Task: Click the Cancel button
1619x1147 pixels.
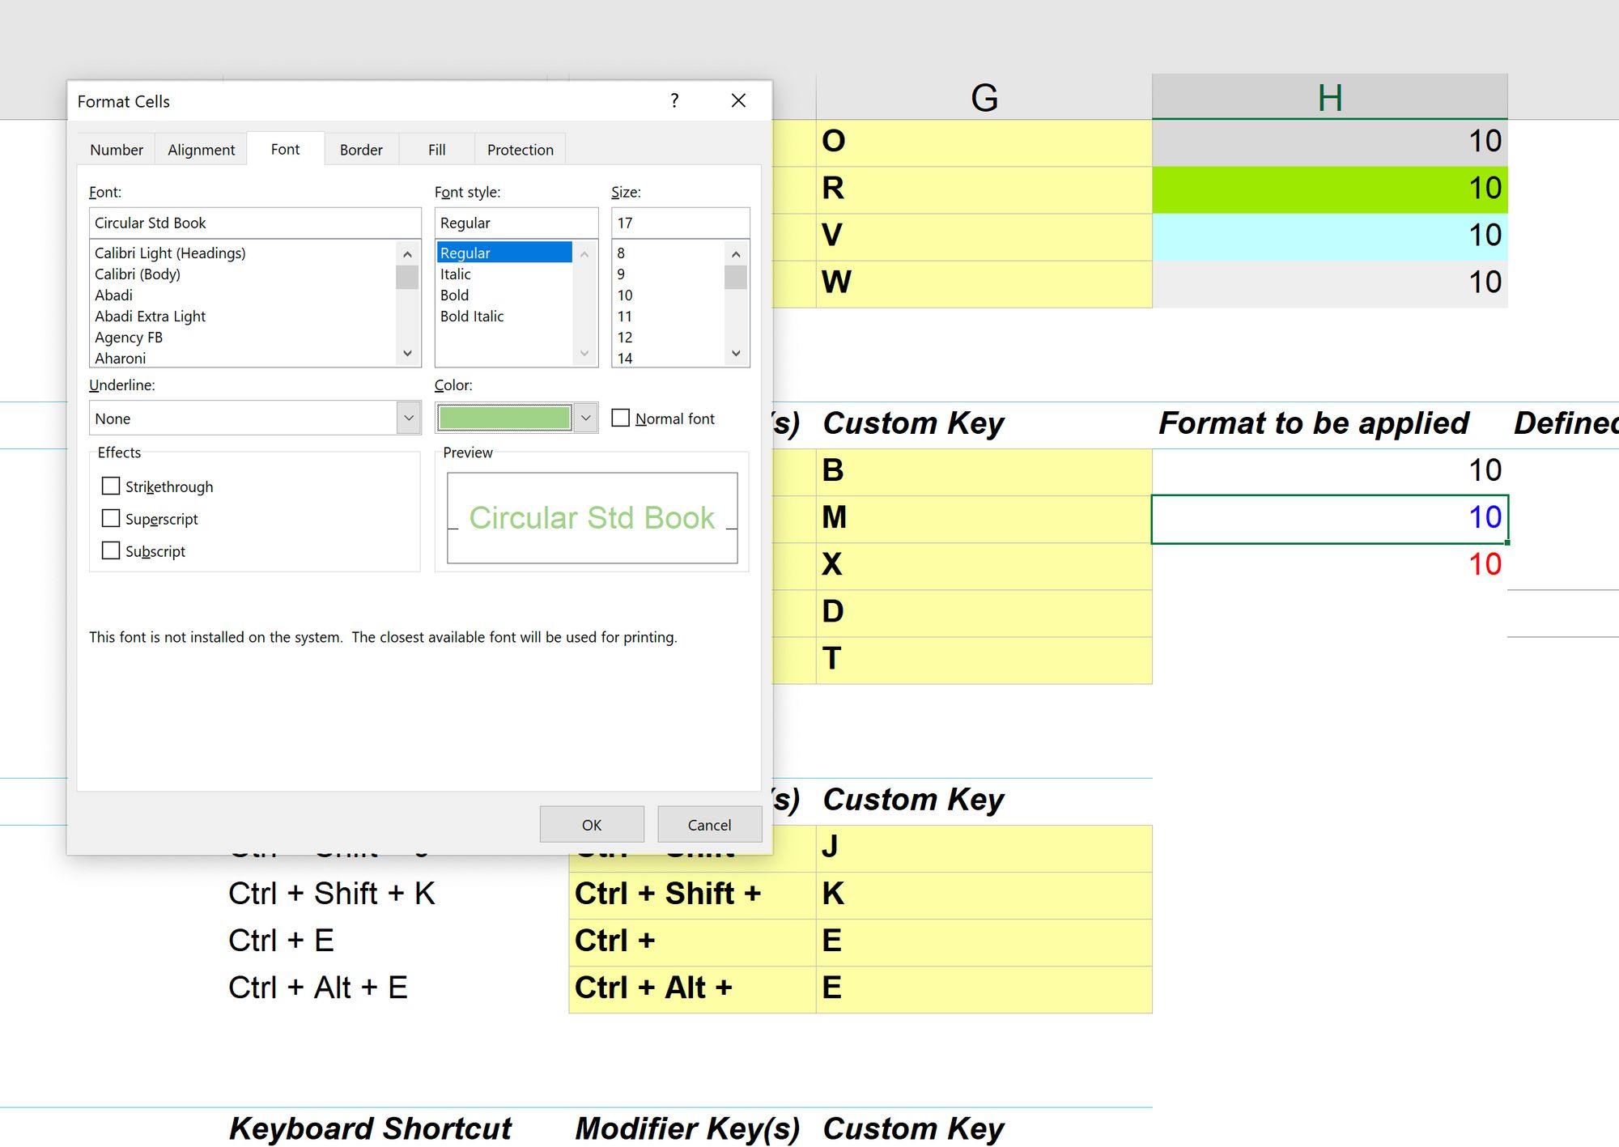Action: [709, 824]
